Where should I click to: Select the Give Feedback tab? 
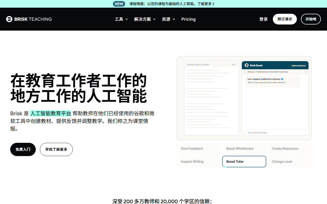tap(199, 149)
